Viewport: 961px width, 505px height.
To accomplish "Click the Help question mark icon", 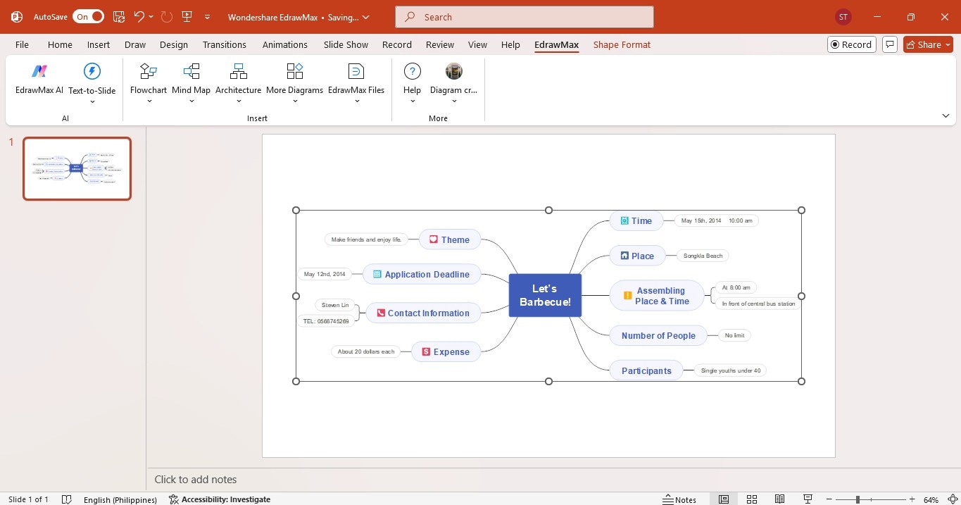I will point(413,71).
